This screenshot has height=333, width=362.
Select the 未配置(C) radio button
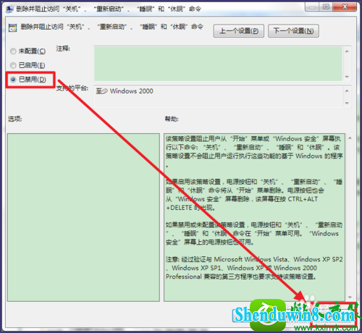coord(13,51)
